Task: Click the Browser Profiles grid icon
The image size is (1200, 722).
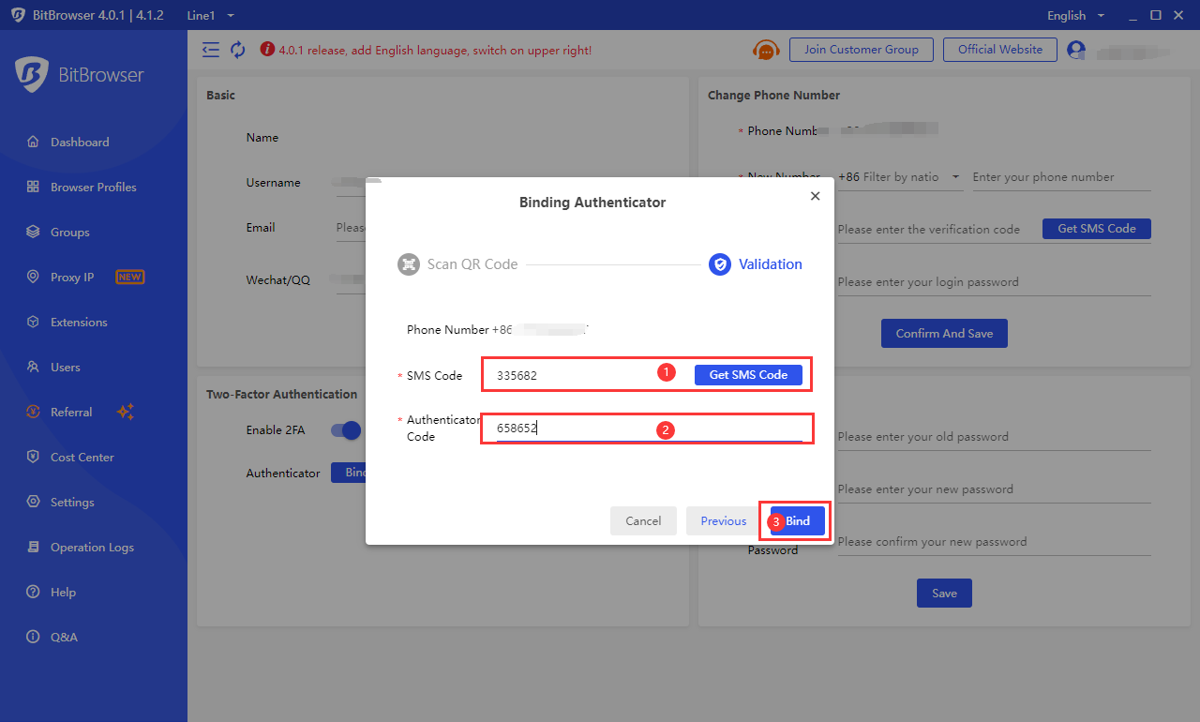Action: coord(33,188)
